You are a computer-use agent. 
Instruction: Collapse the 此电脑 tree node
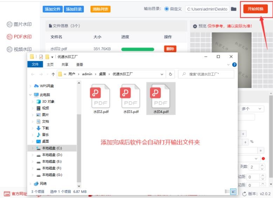[x=32, y=95]
